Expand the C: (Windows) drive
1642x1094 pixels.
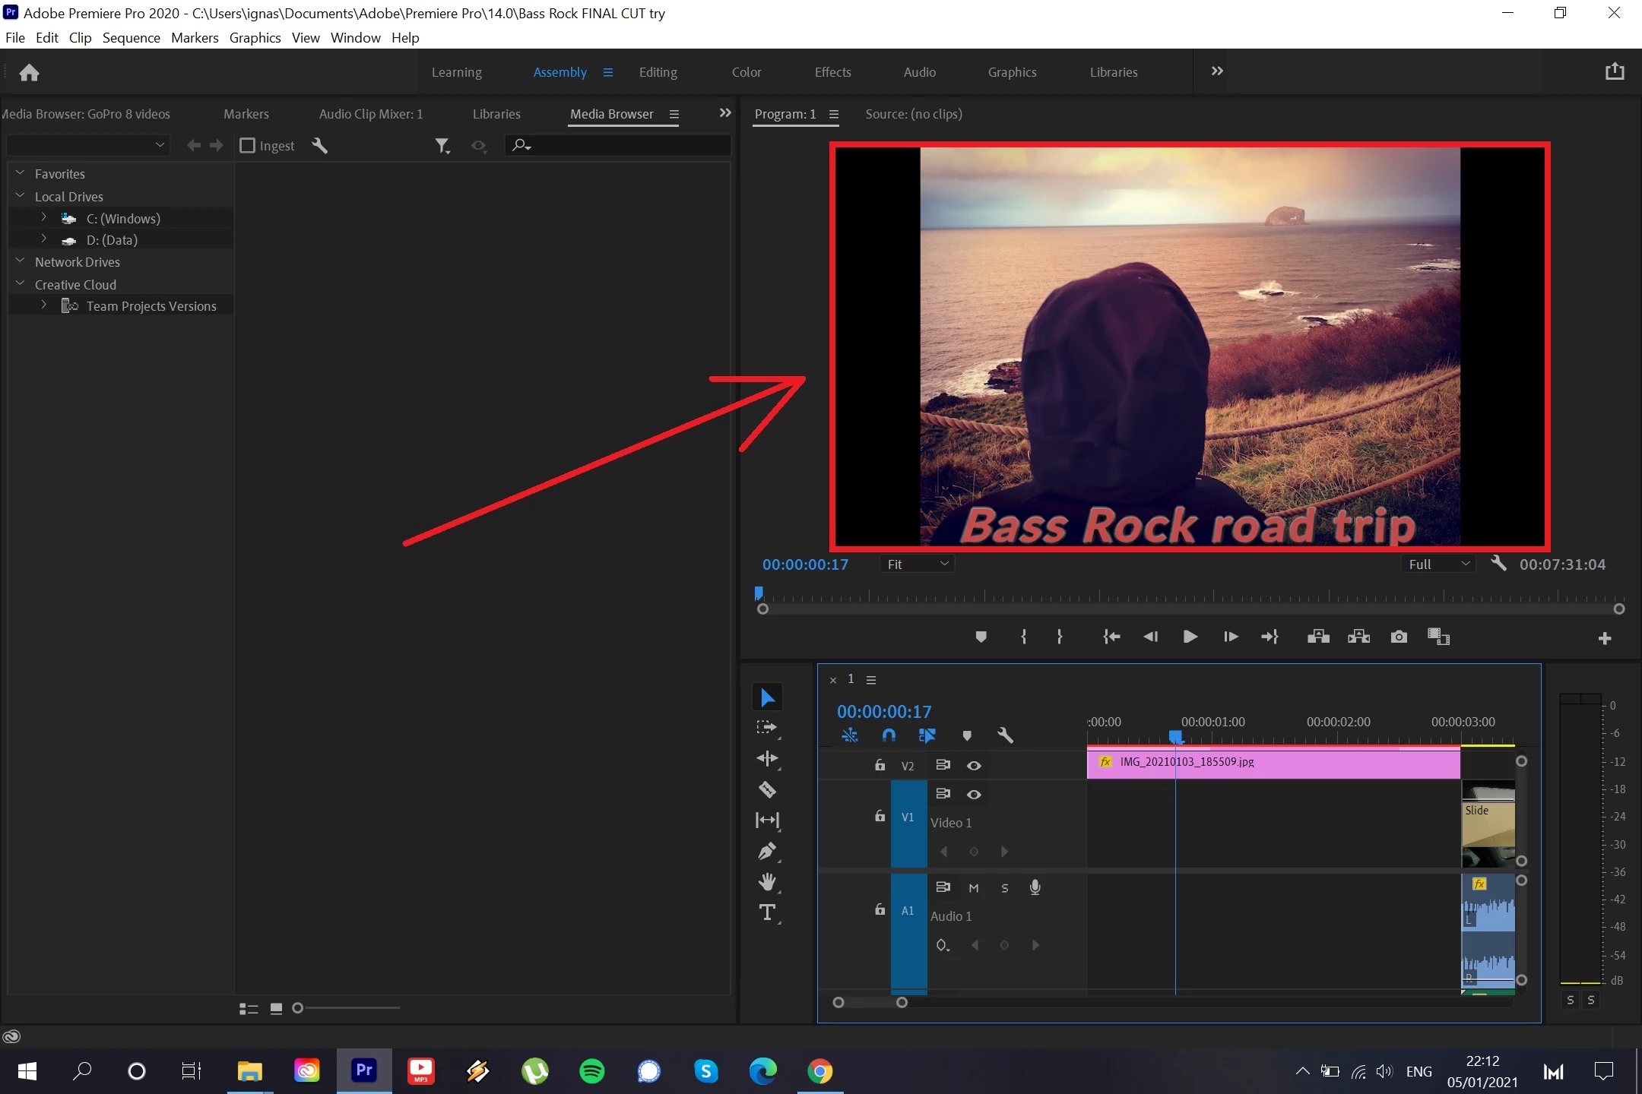[43, 218]
